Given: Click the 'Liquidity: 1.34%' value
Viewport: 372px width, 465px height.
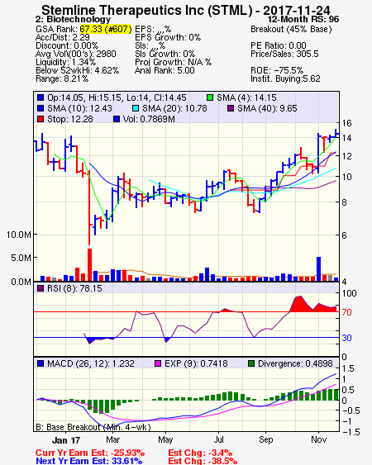Looking at the screenshot, I should coord(65,62).
